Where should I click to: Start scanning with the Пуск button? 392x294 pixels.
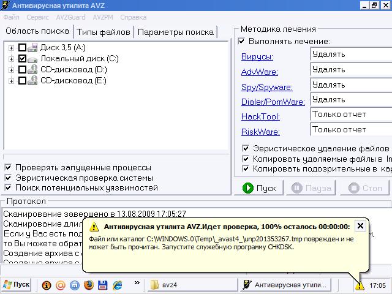(x=258, y=188)
